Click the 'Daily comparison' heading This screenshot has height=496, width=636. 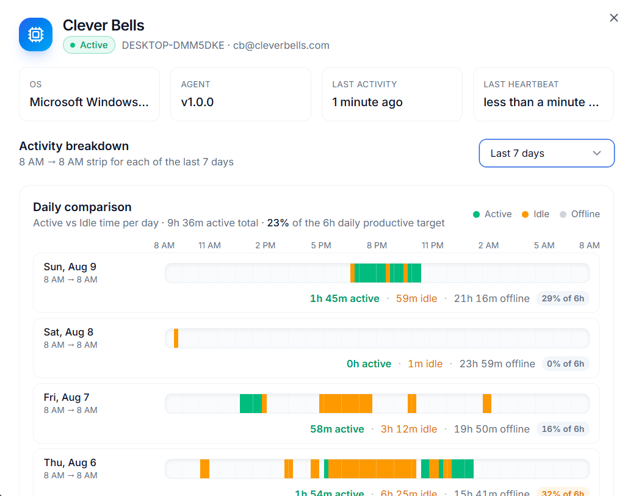click(82, 207)
